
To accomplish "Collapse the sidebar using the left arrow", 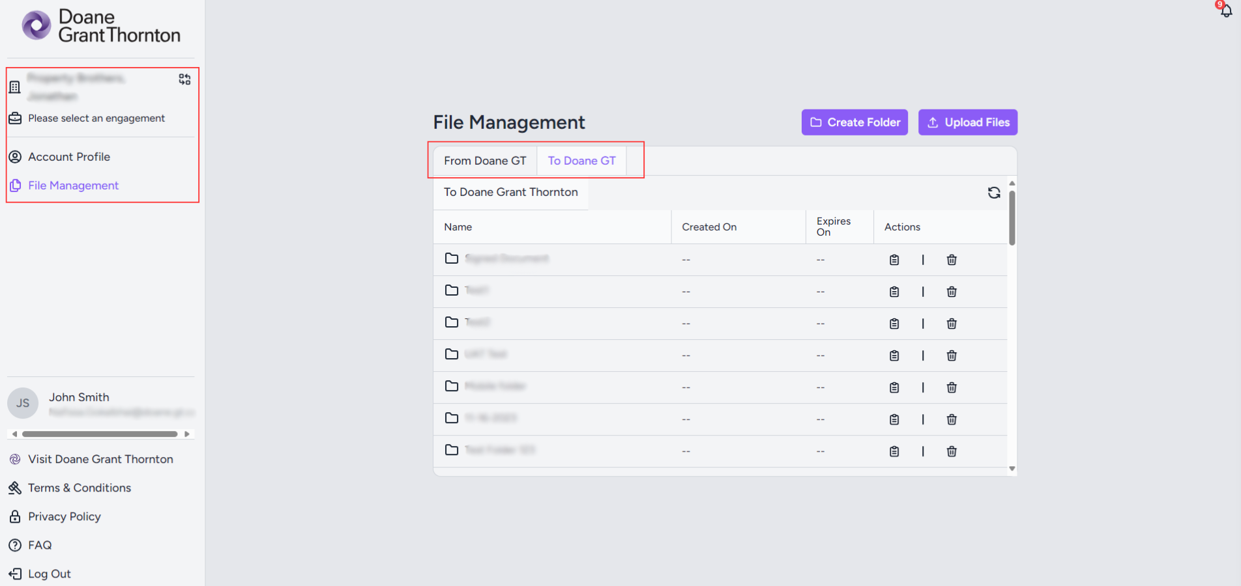I will [x=14, y=434].
